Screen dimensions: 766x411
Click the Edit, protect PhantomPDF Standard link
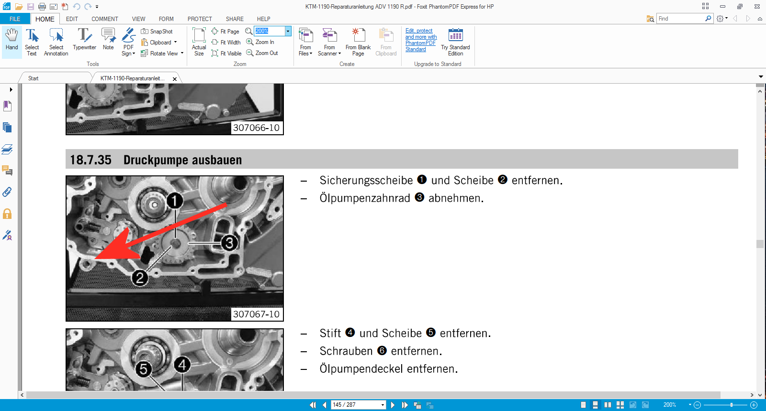coord(421,40)
